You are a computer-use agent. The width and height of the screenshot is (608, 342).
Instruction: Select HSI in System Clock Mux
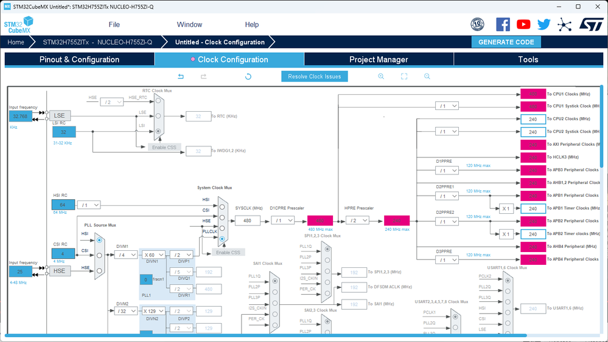point(222,207)
